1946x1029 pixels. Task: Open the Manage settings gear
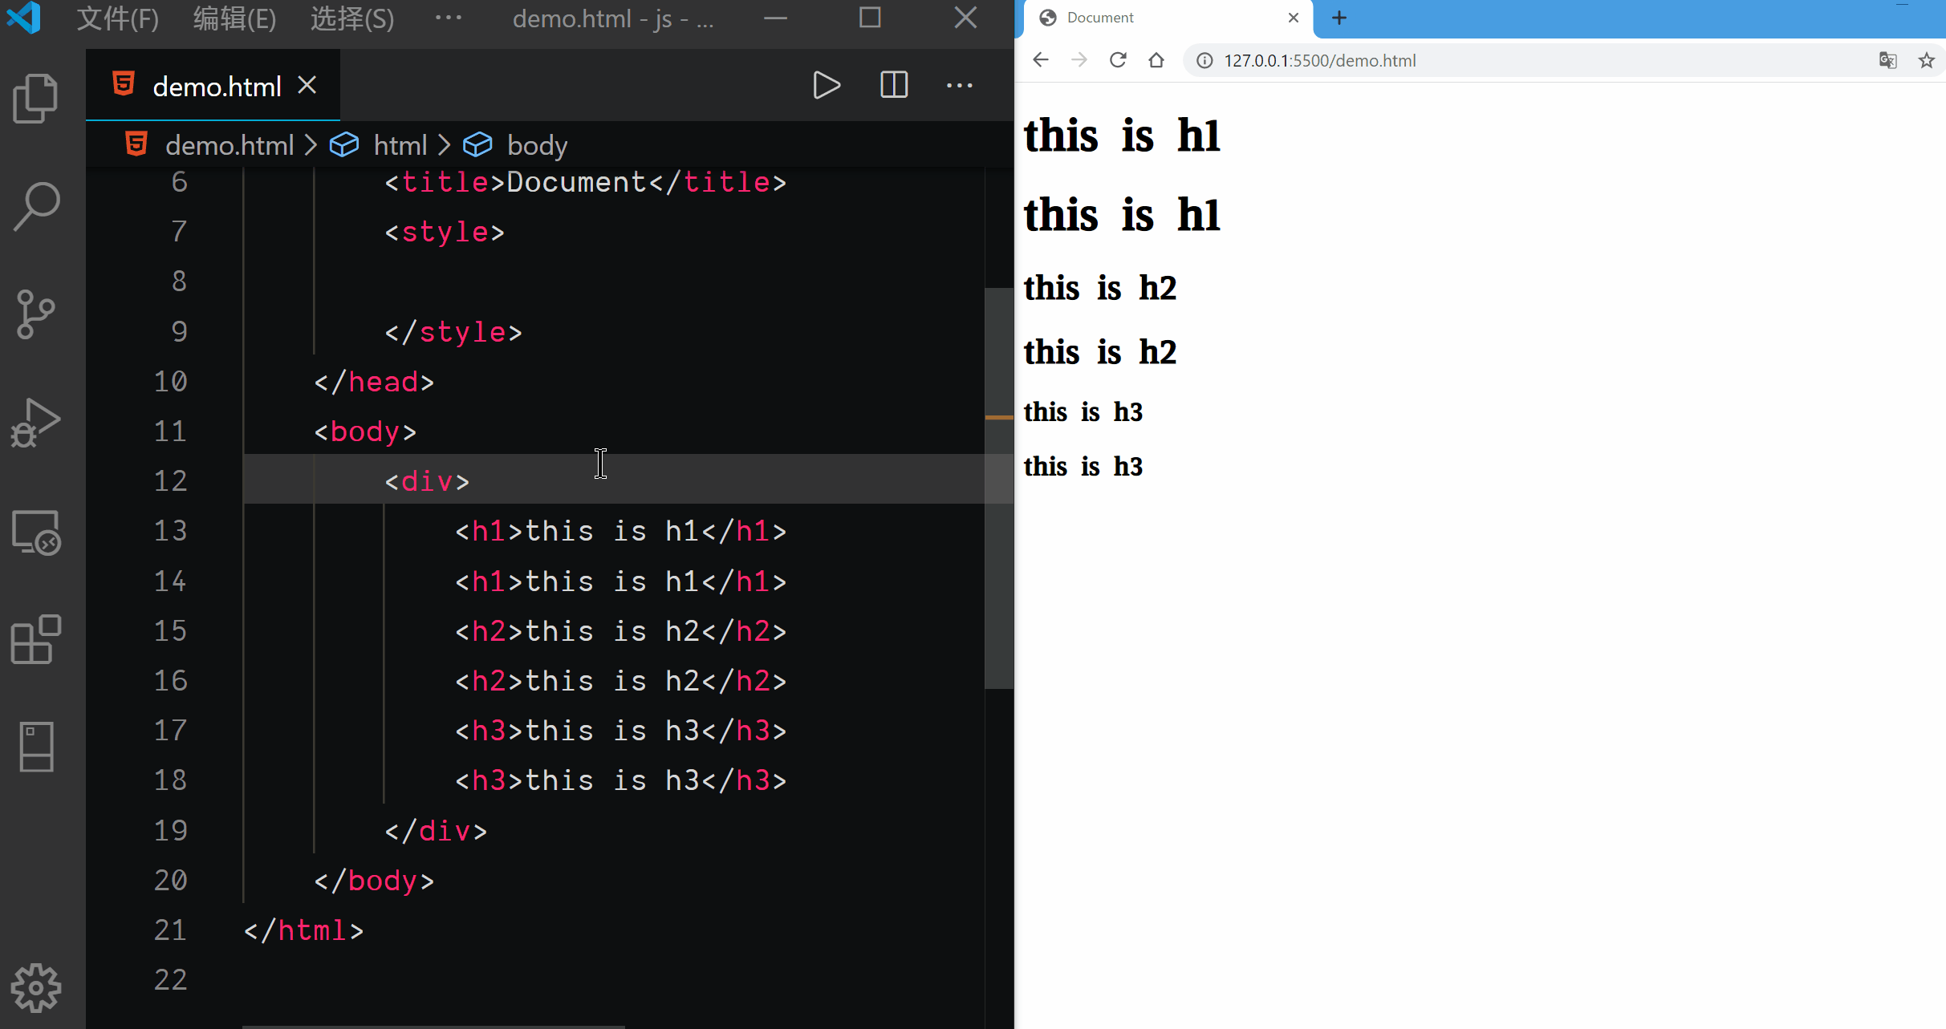pyautogui.click(x=36, y=987)
